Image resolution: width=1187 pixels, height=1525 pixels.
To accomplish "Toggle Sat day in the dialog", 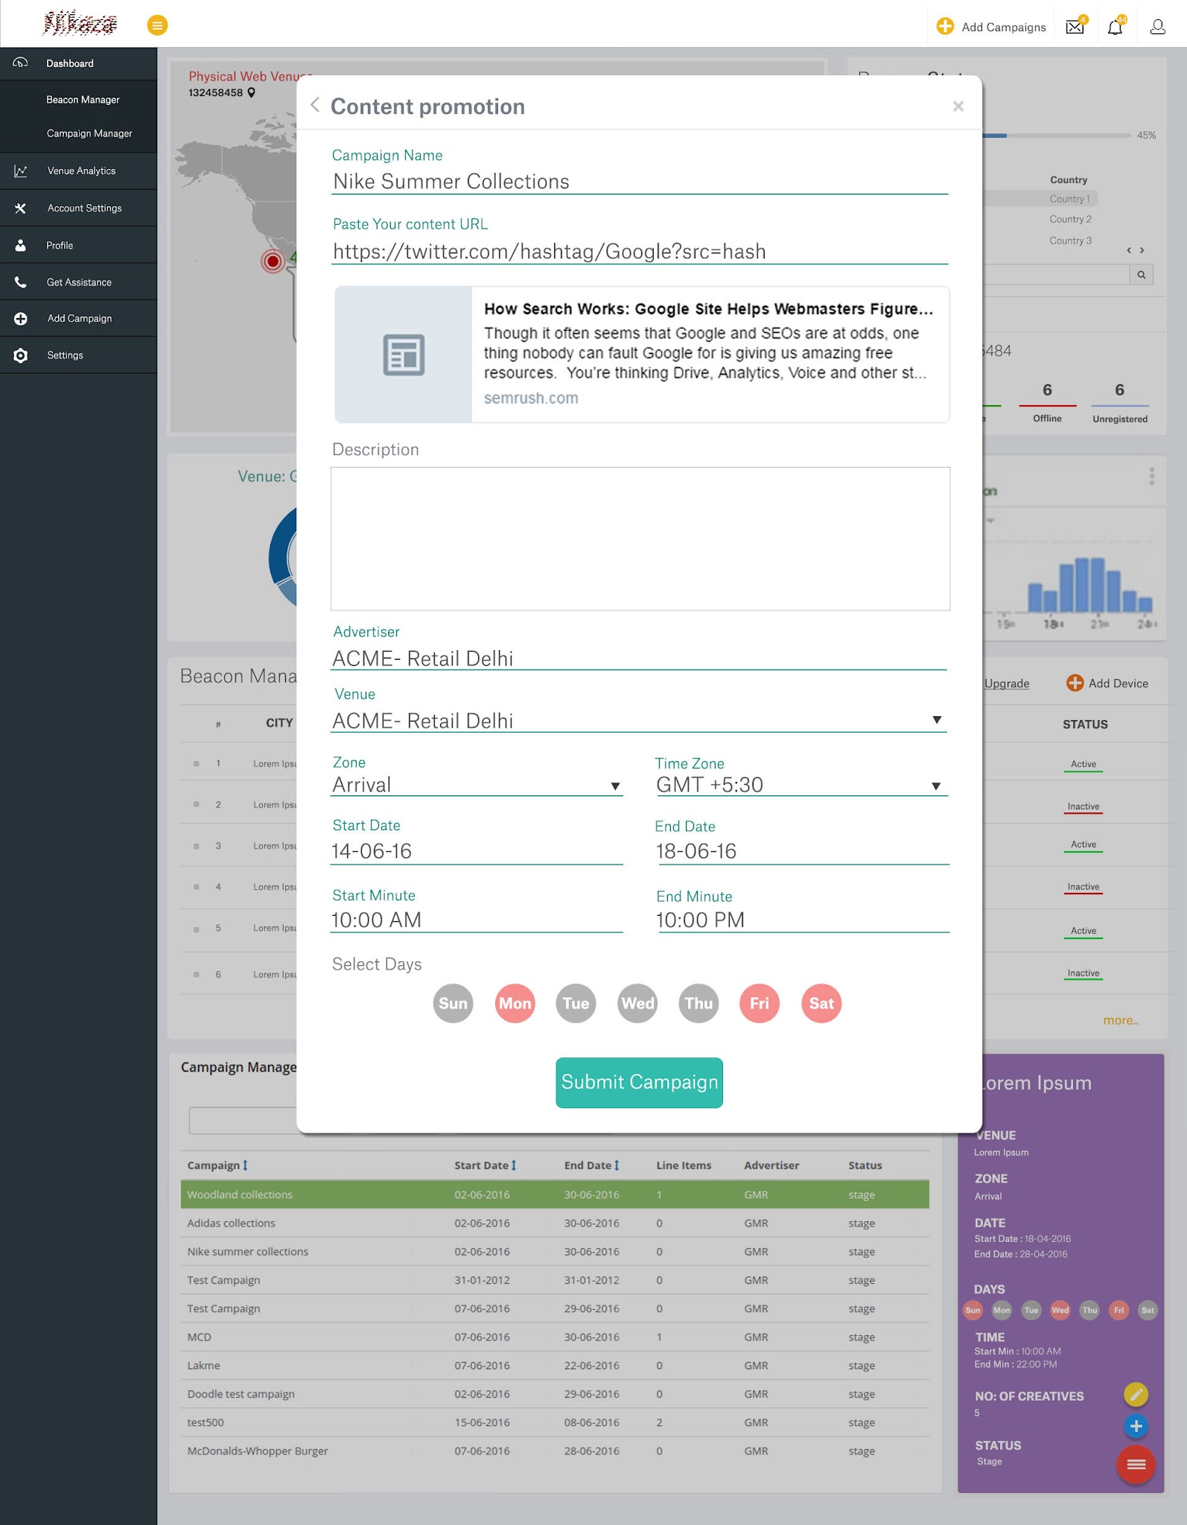I will coord(821,1003).
